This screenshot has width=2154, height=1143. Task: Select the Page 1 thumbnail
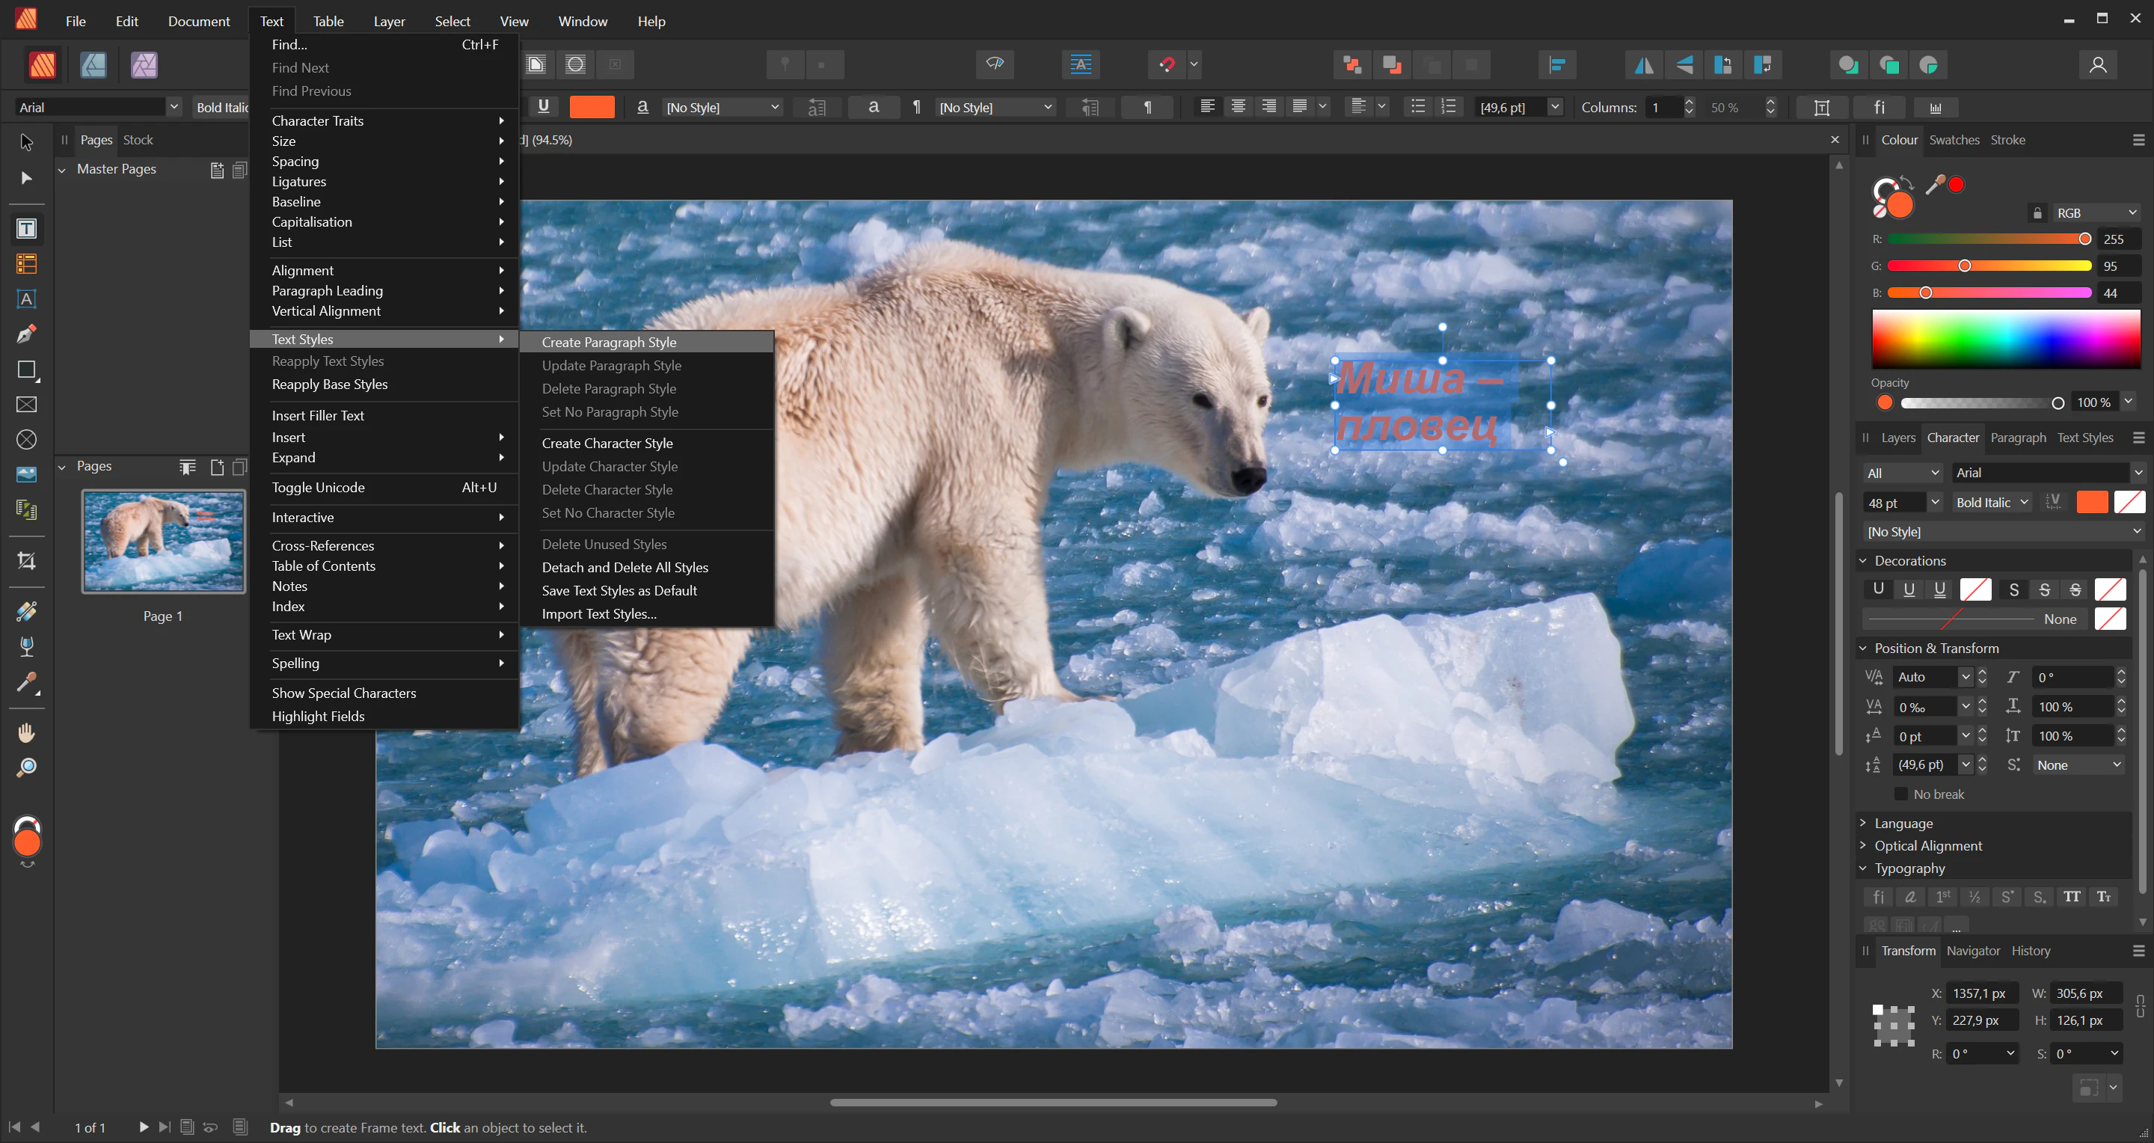pos(163,541)
